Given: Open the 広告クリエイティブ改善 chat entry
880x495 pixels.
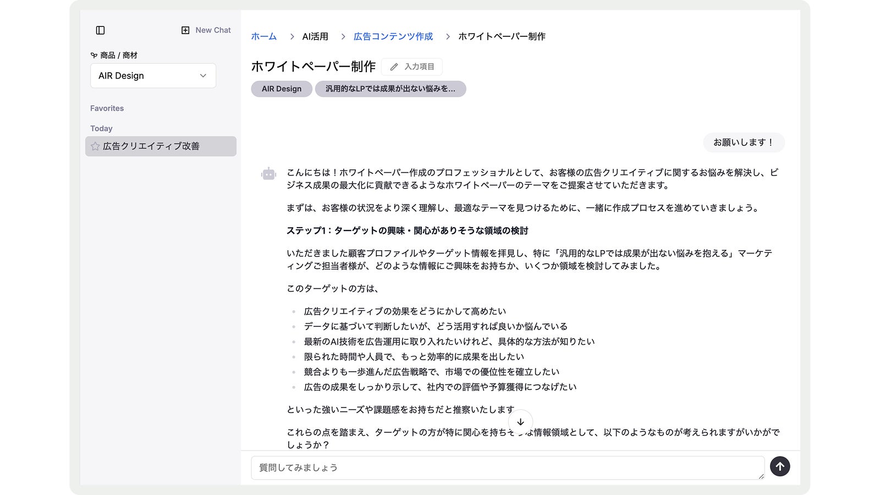Looking at the screenshot, I should 151,146.
